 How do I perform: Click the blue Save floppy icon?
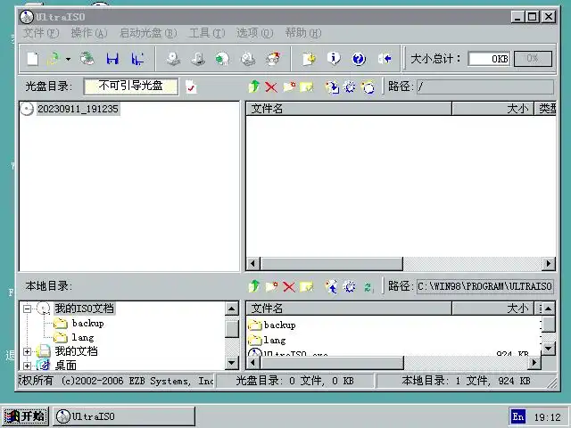point(112,59)
